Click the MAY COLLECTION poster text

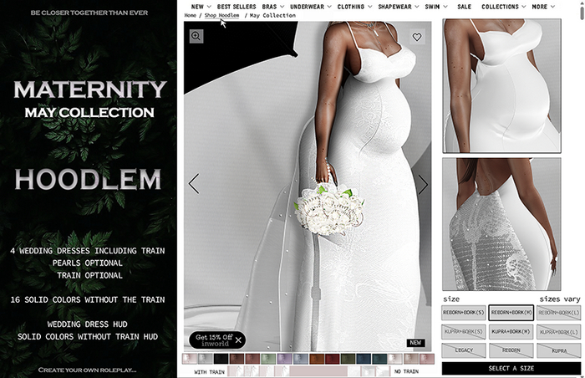pos(89,112)
